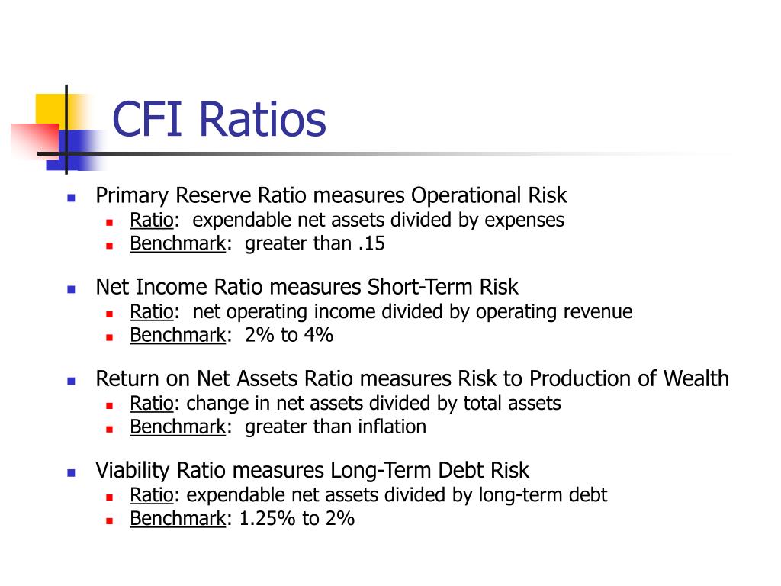This screenshot has height=586, width=781.
Task: Click underlined 'Benchmark' before 'greater than .15'
Action: [x=178, y=243]
